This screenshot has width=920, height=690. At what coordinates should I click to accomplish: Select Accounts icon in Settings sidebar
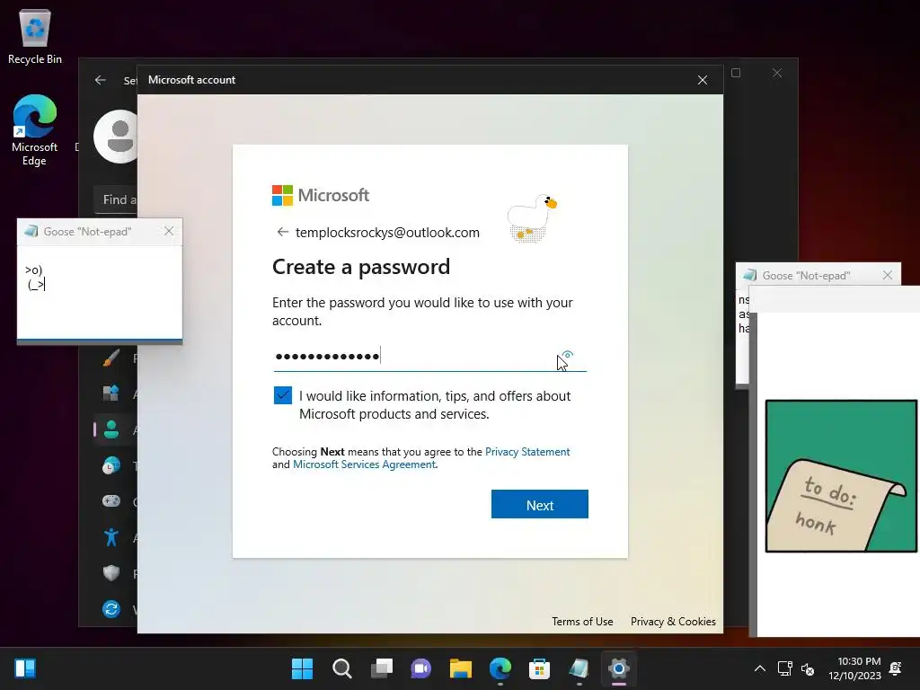tap(111, 429)
